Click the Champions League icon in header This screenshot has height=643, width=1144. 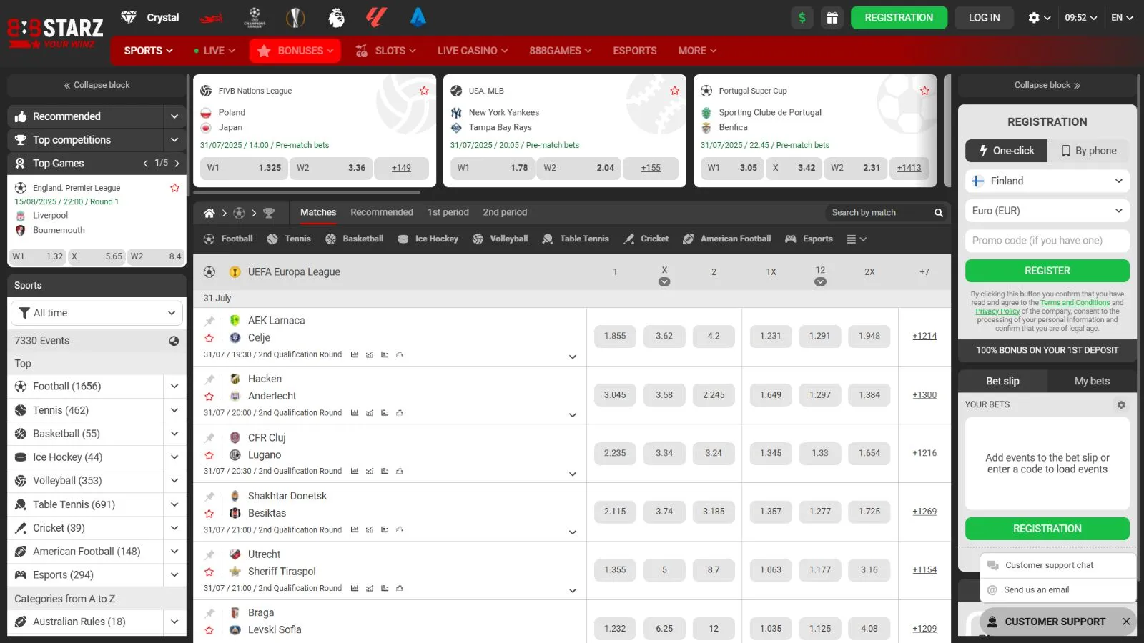click(x=255, y=17)
